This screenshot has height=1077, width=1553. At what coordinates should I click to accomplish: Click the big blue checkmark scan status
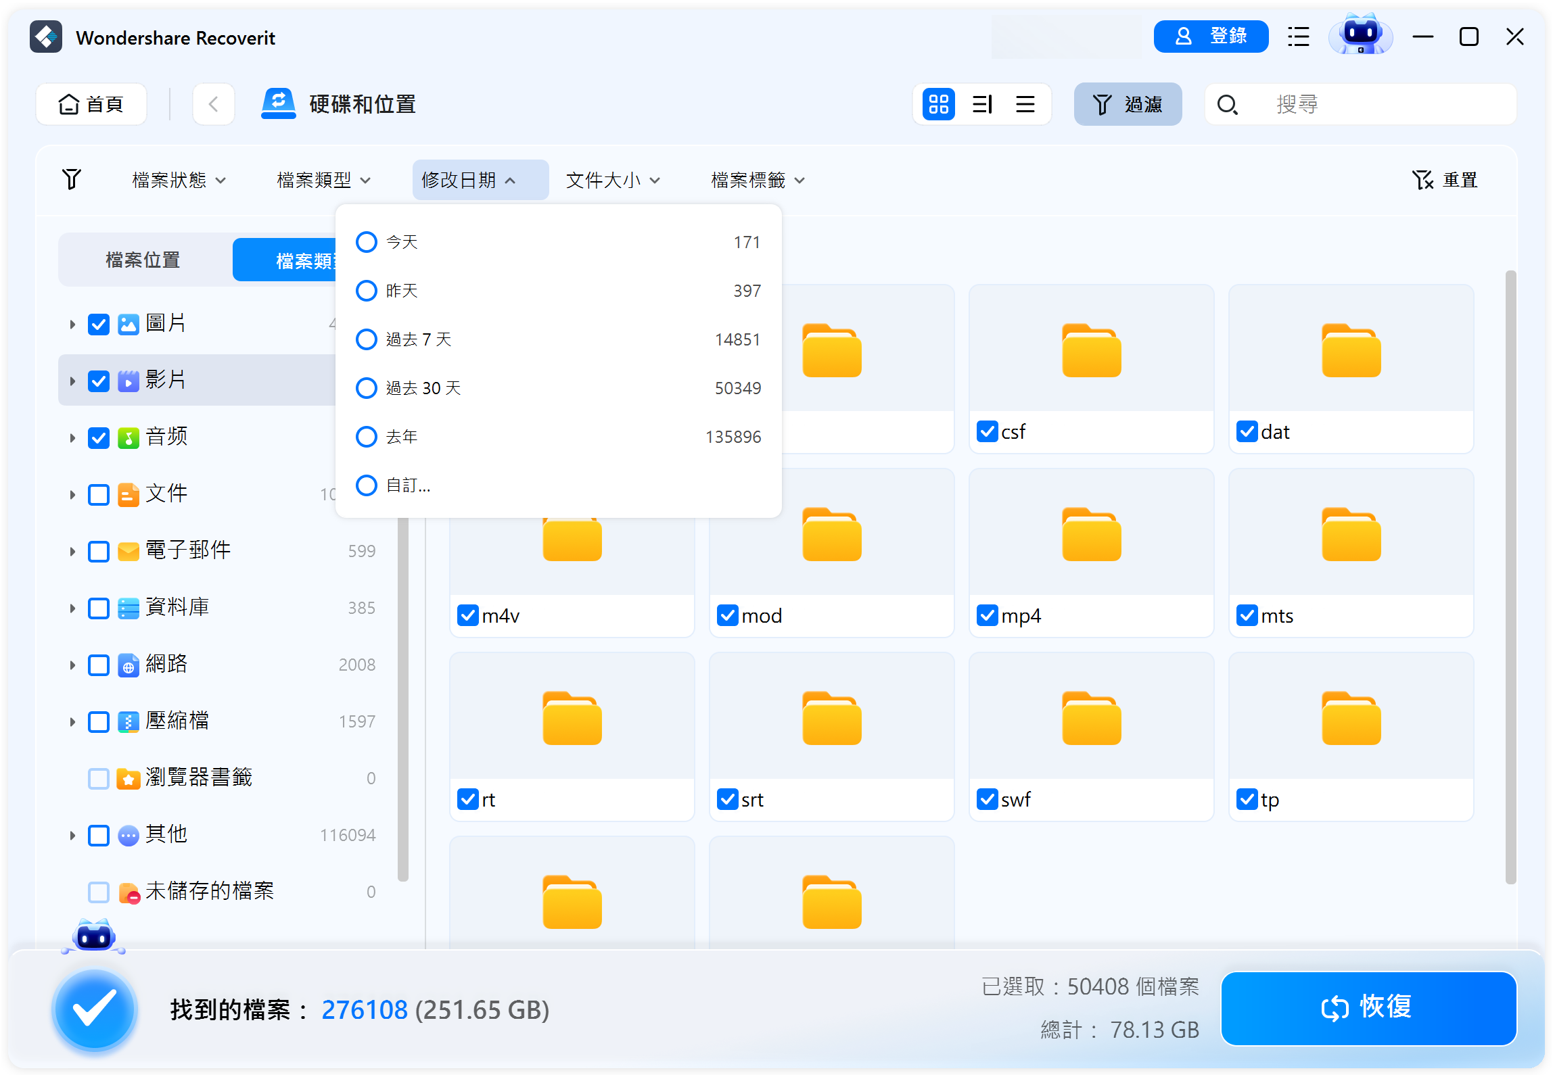click(x=95, y=1010)
